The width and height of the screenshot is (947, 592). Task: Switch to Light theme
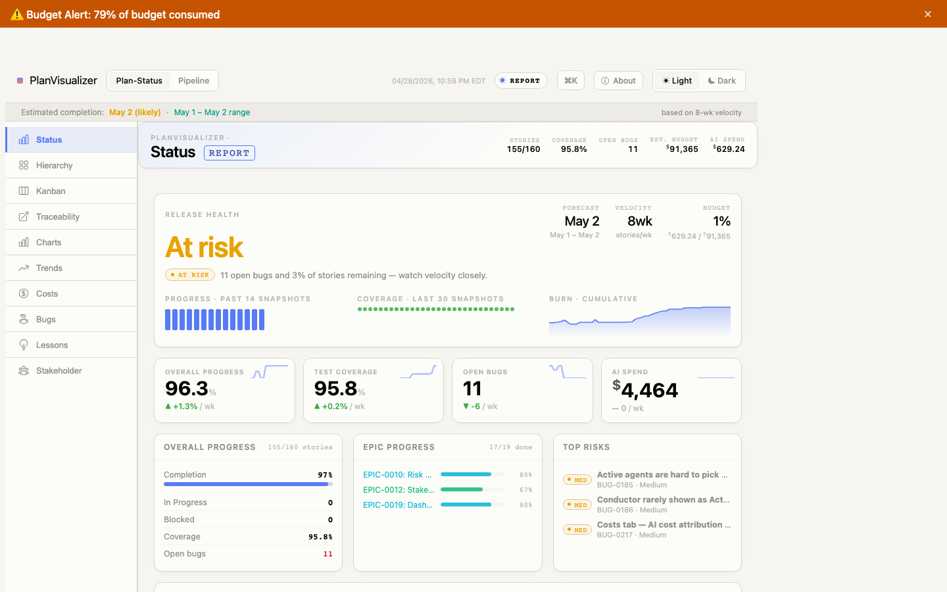tap(677, 81)
